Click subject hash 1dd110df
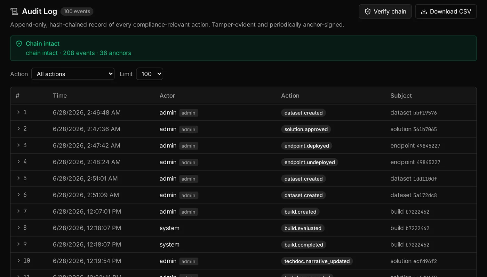487x277 pixels. (x=425, y=179)
